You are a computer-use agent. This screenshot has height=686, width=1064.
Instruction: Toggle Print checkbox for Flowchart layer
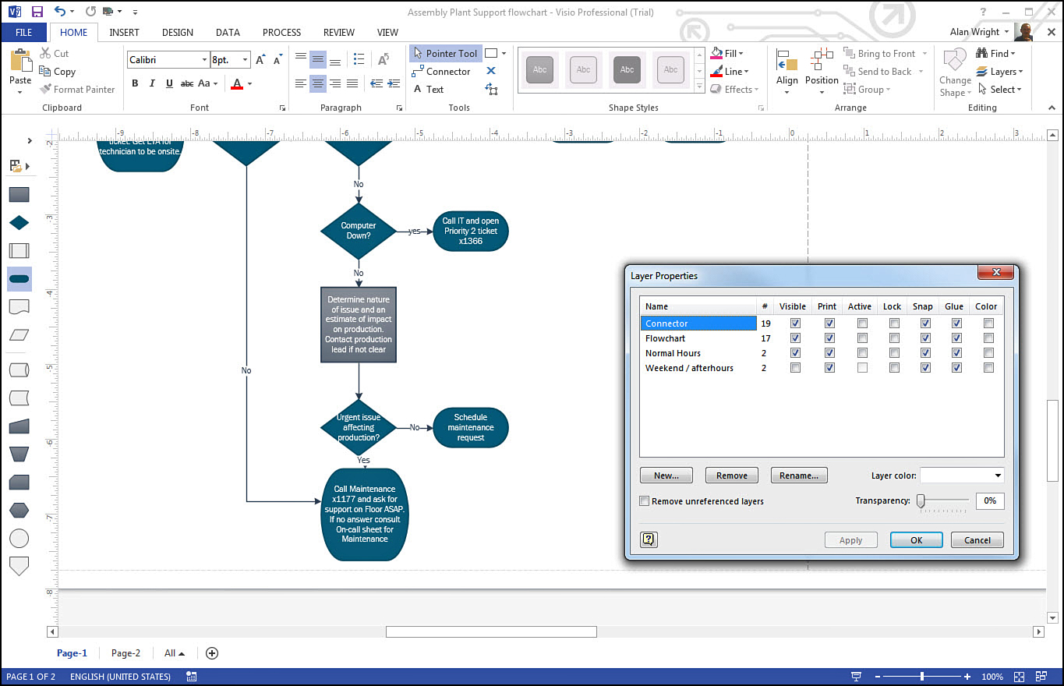coord(829,338)
